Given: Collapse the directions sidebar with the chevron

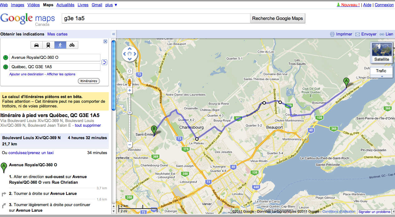Looking at the screenshot, I should [x=113, y=34].
